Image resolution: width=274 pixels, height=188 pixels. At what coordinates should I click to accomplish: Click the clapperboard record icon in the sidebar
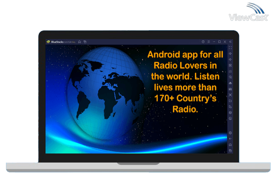(x=230, y=89)
